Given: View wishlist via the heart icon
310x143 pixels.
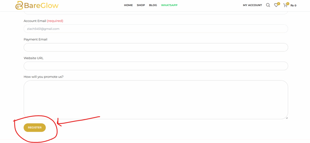Looking at the screenshot, I should click(276, 5).
